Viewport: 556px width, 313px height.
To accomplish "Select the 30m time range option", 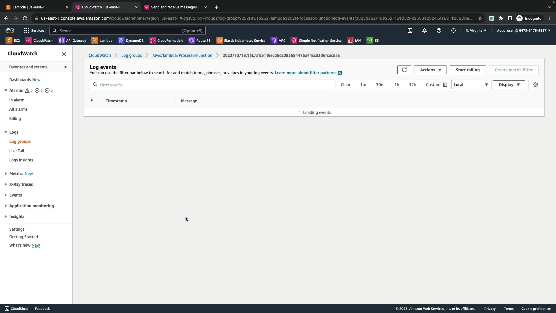I will point(380,85).
